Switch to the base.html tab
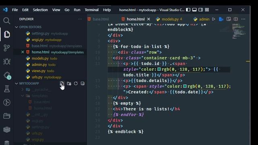 [101, 19]
